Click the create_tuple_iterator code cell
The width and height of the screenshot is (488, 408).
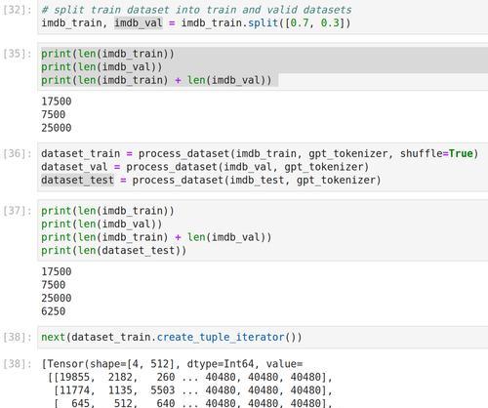(x=263, y=337)
